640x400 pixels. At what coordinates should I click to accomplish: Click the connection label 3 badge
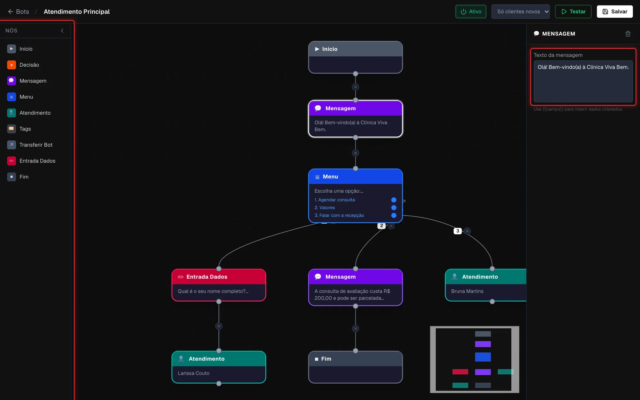click(458, 231)
